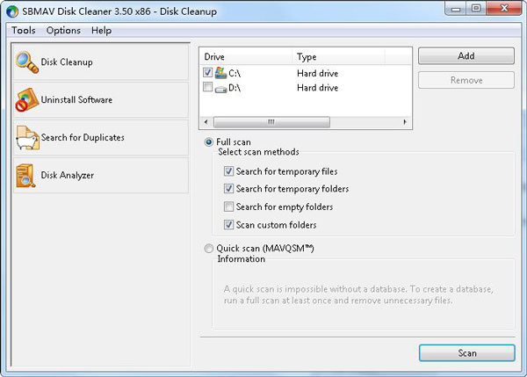Click the D:\ drive icon
527x377 pixels.
(x=220, y=89)
